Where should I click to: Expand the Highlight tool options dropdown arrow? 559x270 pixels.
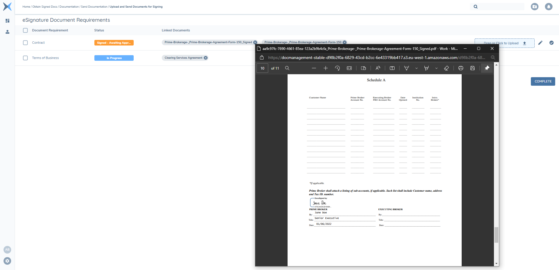[436, 68]
